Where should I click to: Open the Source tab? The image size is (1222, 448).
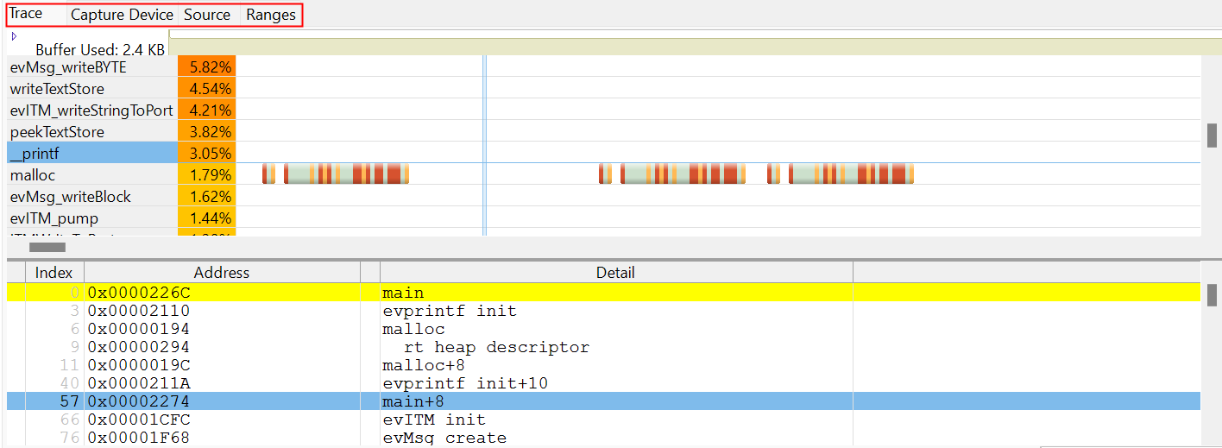click(x=207, y=15)
